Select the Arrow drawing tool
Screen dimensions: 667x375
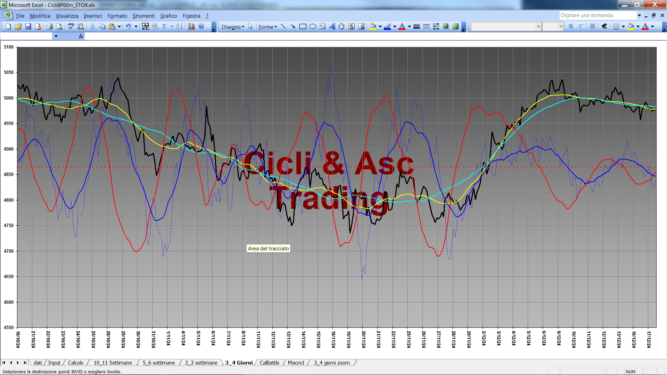coord(293,26)
